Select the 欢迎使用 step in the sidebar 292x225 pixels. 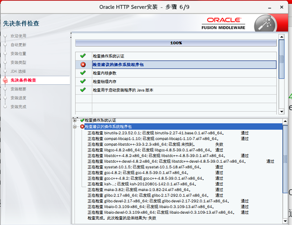click(x=18, y=36)
